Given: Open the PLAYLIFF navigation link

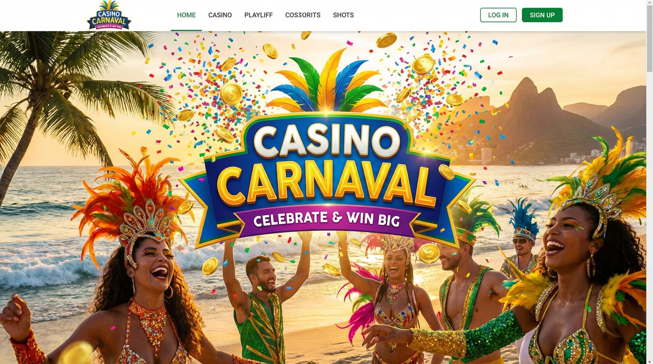Looking at the screenshot, I should click(258, 15).
